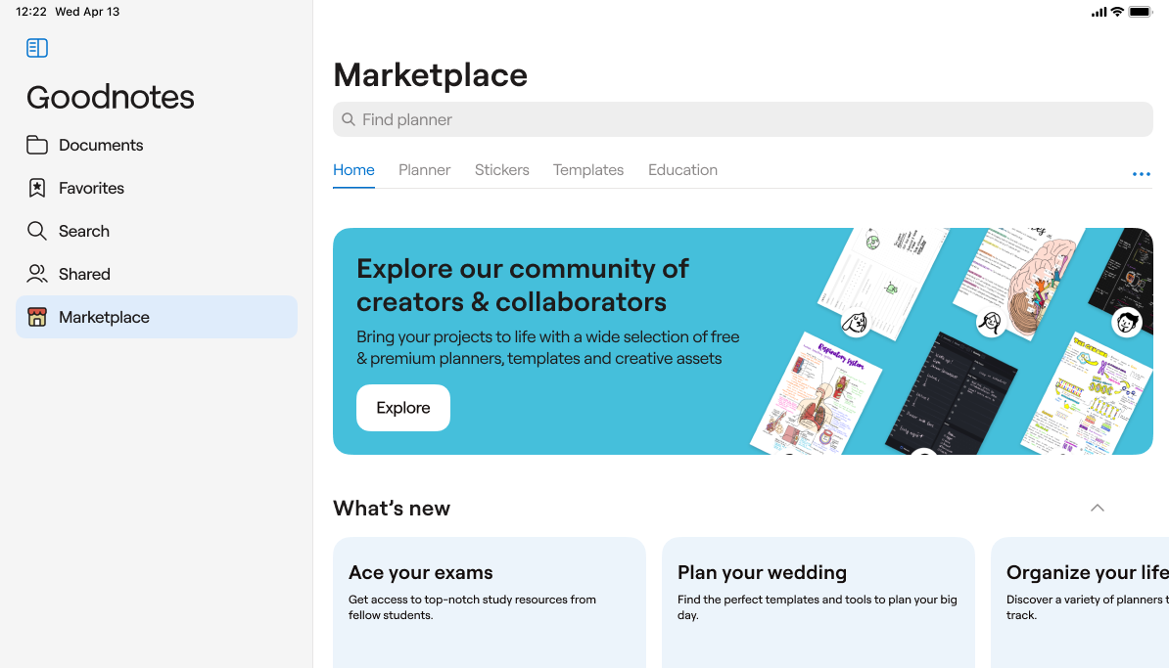
Task: Click the Documents folder icon
Action: (x=37, y=145)
